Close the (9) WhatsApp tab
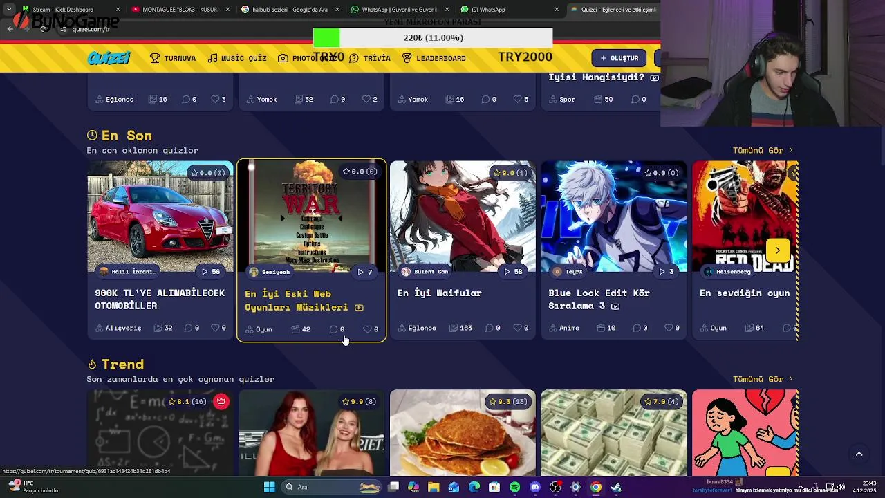This screenshot has height=498, width=885. point(557,10)
